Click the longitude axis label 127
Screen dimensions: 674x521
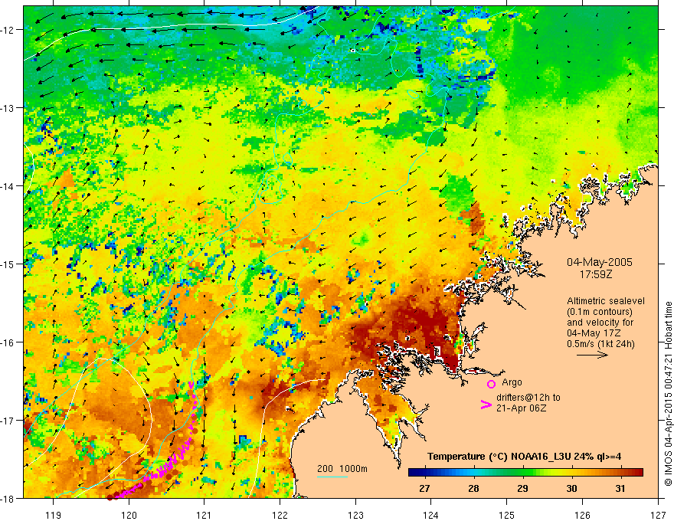[x=658, y=515]
